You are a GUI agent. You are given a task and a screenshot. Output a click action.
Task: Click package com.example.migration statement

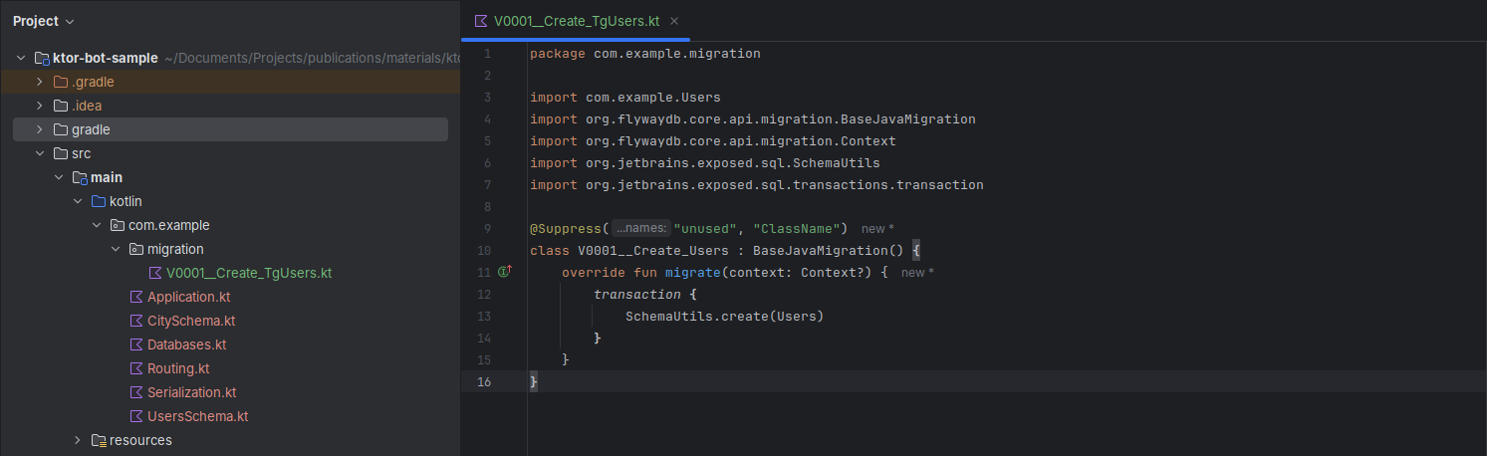coord(645,54)
